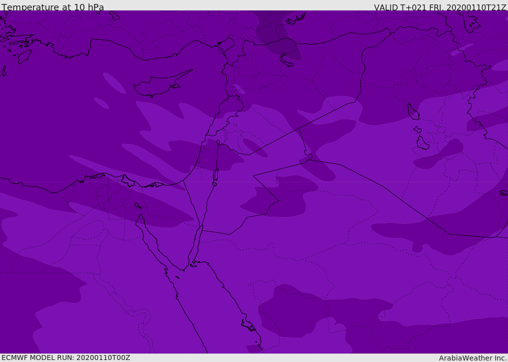The image size is (508, 362).
Task: Click the 'VALID T+021 FRI. 20200110T21Z' label
Action: point(440,7)
